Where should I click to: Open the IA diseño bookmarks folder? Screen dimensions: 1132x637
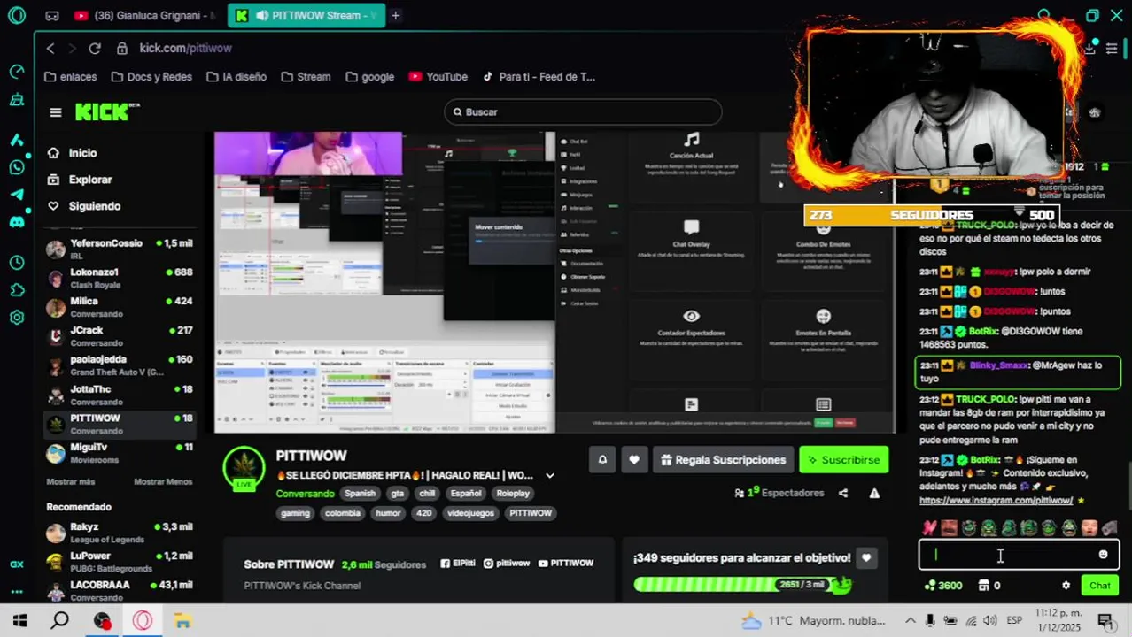[236, 77]
